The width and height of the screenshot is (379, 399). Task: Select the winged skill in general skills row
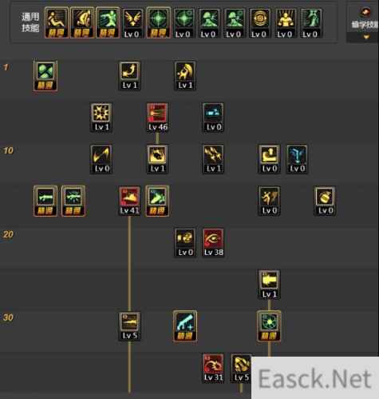[x=132, y=23]
